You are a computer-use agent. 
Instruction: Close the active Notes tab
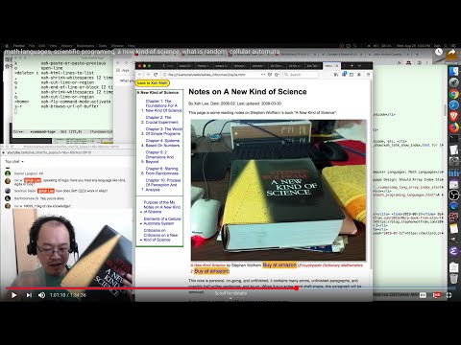pyautogui.click(x=337, y=66)
